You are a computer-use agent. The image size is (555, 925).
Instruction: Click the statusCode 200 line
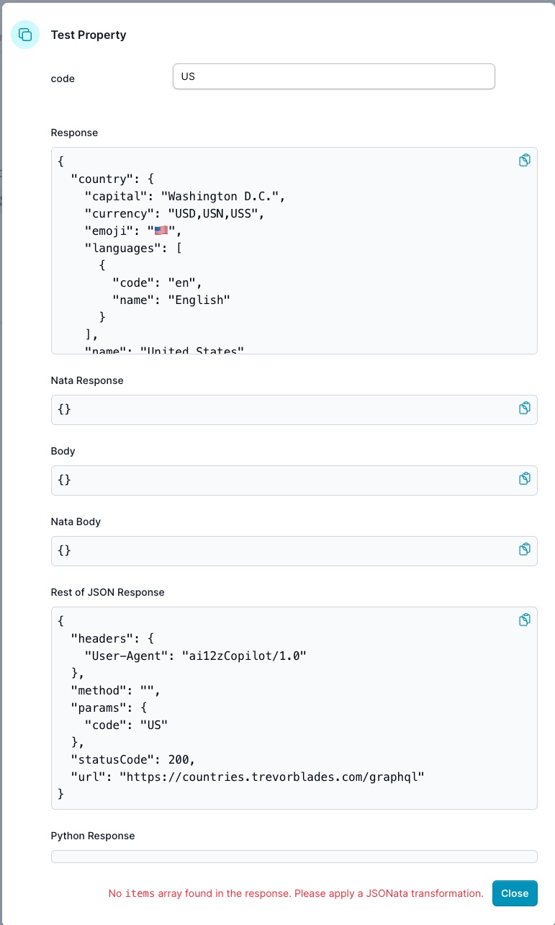(x=132, y=759)
